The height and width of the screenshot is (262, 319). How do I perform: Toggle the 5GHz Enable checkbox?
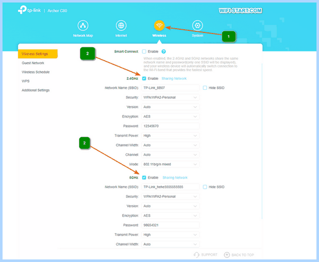[144, 178]
